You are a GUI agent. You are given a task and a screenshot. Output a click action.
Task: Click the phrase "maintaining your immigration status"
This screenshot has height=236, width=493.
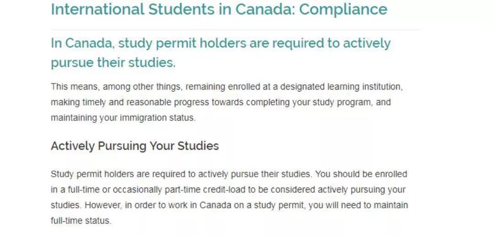pyautogui.click(x=122, y=118)
